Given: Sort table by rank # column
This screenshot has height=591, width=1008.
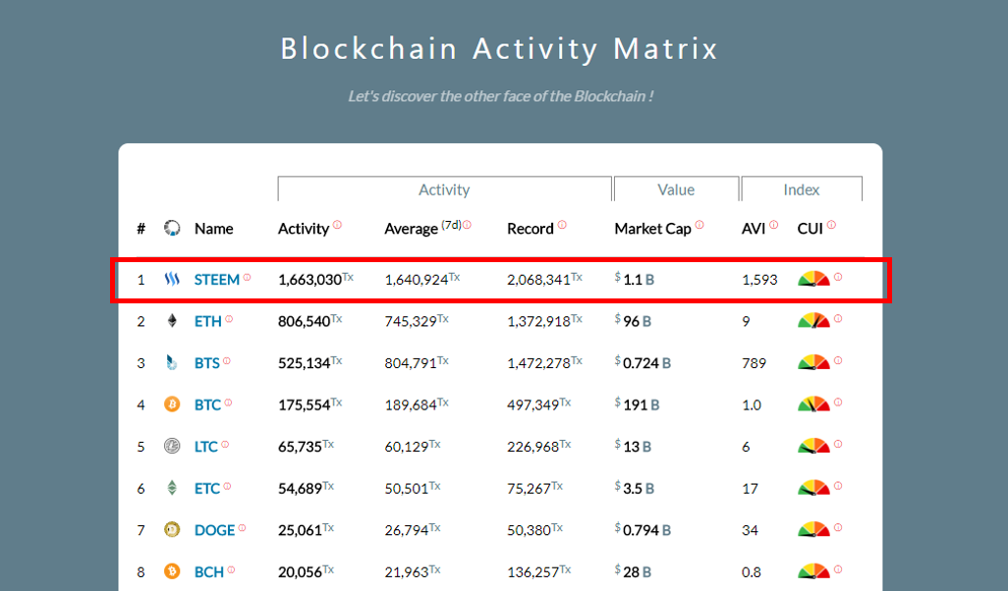Looking at the screenshot, I should [140, 229].
